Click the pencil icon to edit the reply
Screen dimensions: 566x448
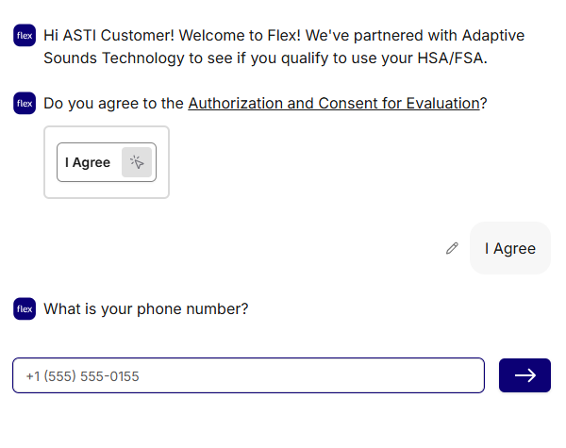coord(453,248)
